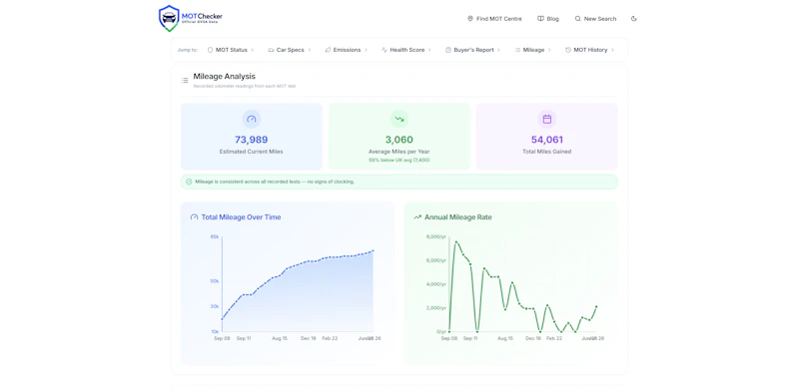Select the 73,989 estimated miles value
The image size is (799, 392).
[252, 140]
